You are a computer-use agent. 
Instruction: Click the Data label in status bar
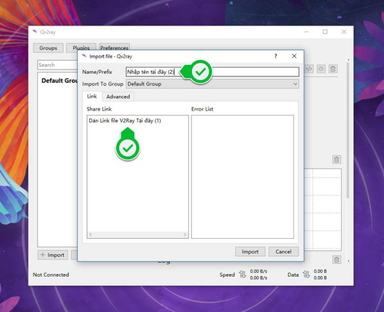[x=293, y=275]
